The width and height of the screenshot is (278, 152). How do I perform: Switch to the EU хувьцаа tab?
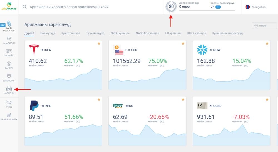click(173, 33)
